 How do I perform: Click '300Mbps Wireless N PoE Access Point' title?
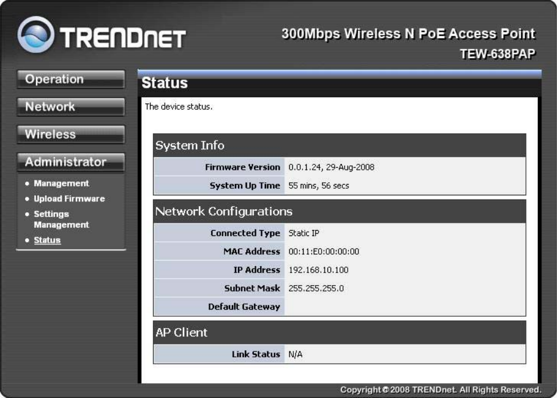408,33
